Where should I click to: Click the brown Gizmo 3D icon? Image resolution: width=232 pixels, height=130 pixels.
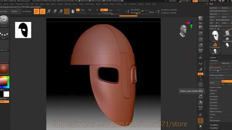coord(67,11)
